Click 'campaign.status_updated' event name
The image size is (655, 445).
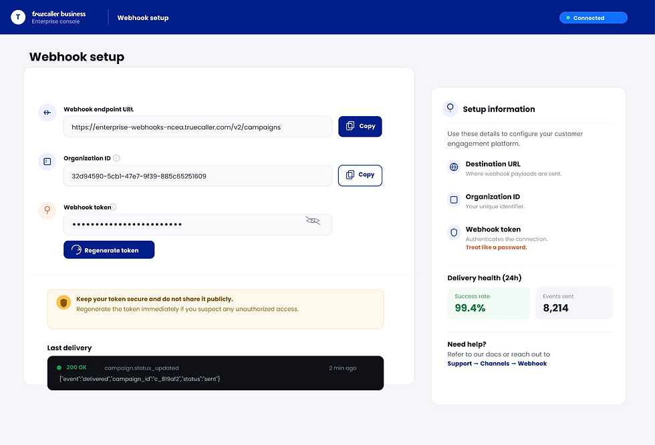pyautogui.click(x=142, y=368)
